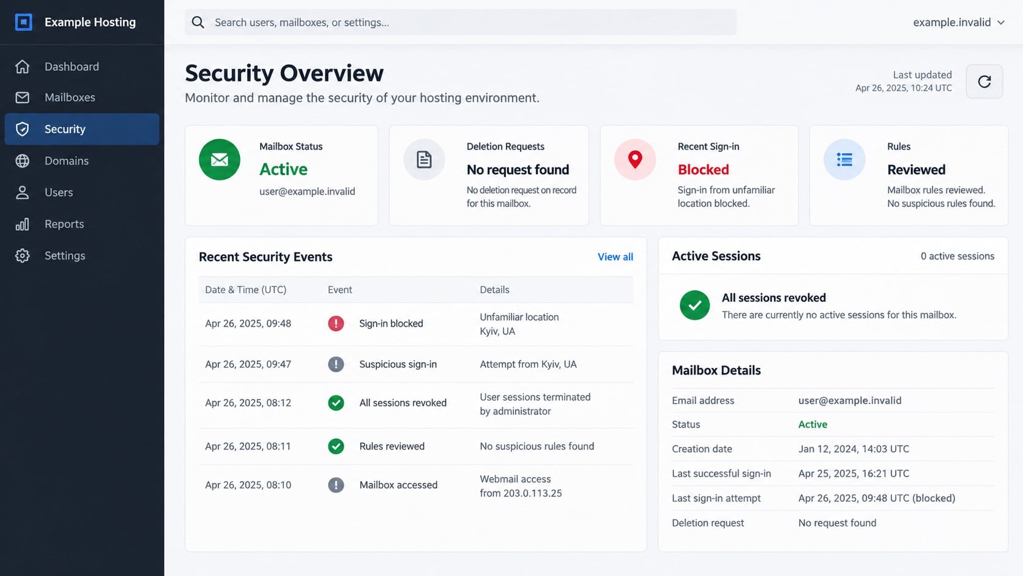Click the red alert icon for Sign-in blocked
1023x576 pixels.
[336, 323]
